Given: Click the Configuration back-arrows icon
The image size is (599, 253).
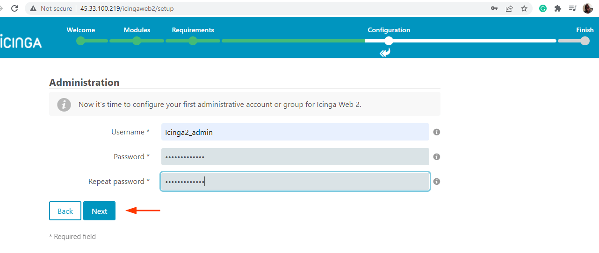Looking at the screenshot, I should [385, 53].
